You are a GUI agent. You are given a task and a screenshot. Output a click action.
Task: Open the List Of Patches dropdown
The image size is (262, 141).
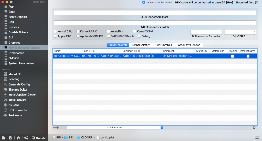click(115, 127)
